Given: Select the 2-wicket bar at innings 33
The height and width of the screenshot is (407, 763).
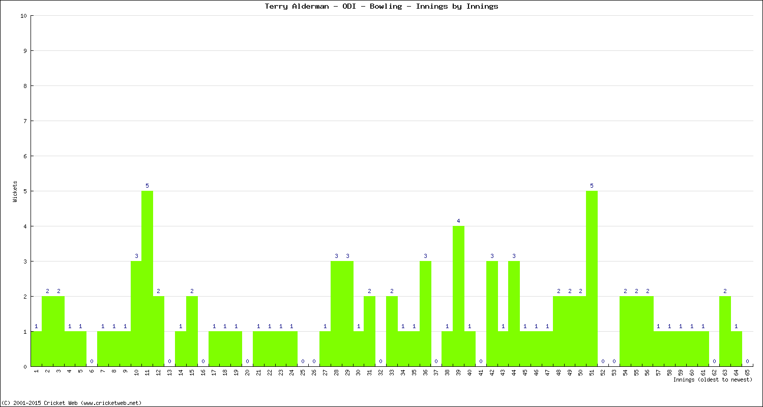Looking at the screenshot, I should (x=392, y=331).
